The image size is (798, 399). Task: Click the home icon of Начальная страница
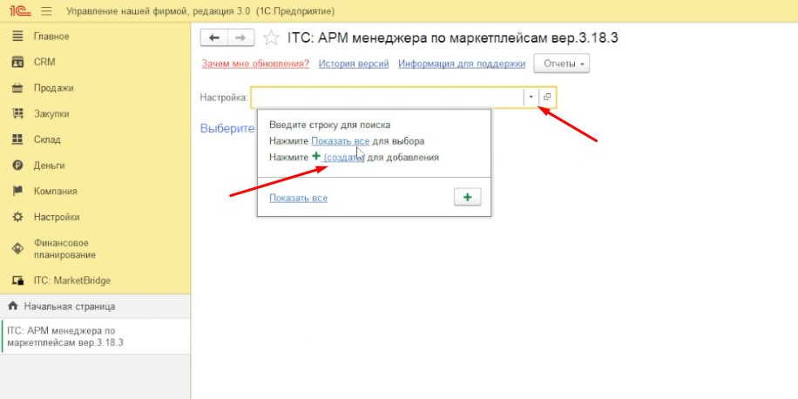[13, 307]
